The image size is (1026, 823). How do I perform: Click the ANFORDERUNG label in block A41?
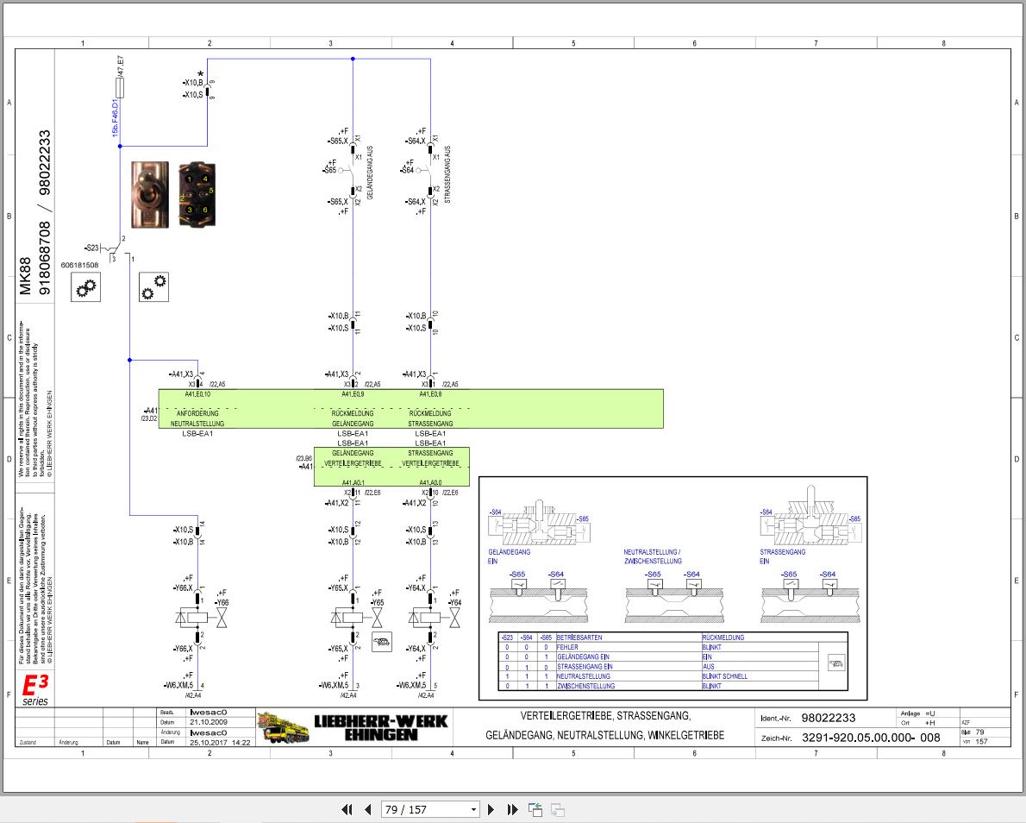tap(197, 413)
